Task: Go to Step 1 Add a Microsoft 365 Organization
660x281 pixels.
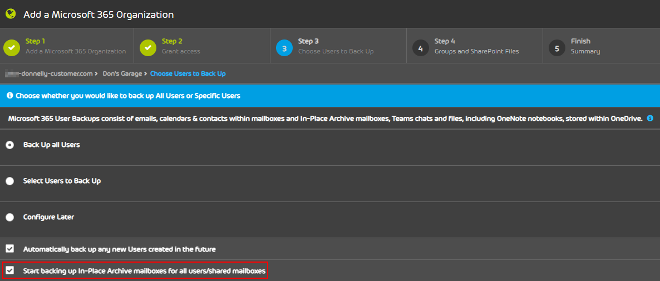Action: [67, 46]
